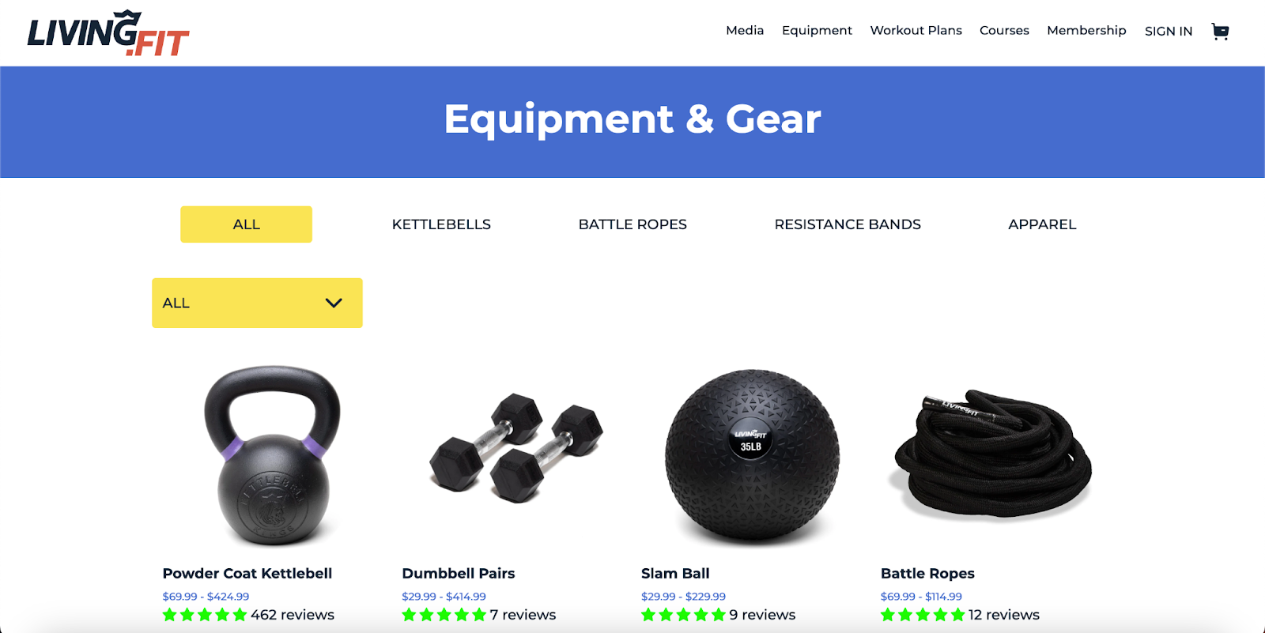Click the Slam Ball star rating

click(683, 615)
